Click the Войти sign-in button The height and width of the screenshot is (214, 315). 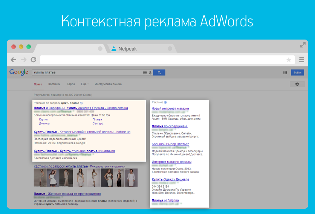point(297,73)
